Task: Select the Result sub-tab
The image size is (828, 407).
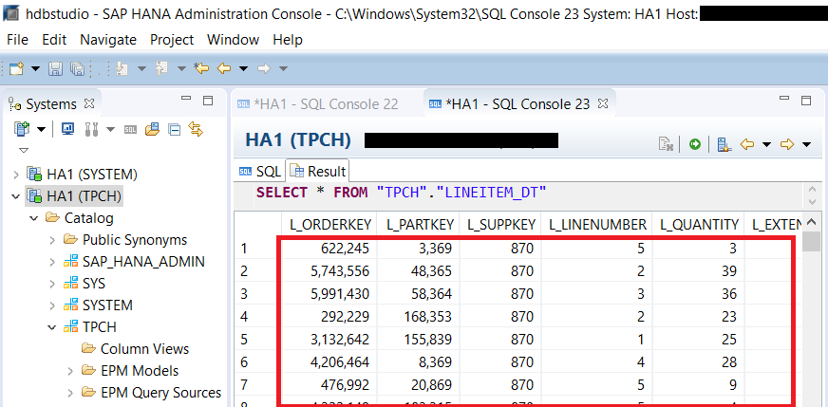Action: (x=318, y=171)
